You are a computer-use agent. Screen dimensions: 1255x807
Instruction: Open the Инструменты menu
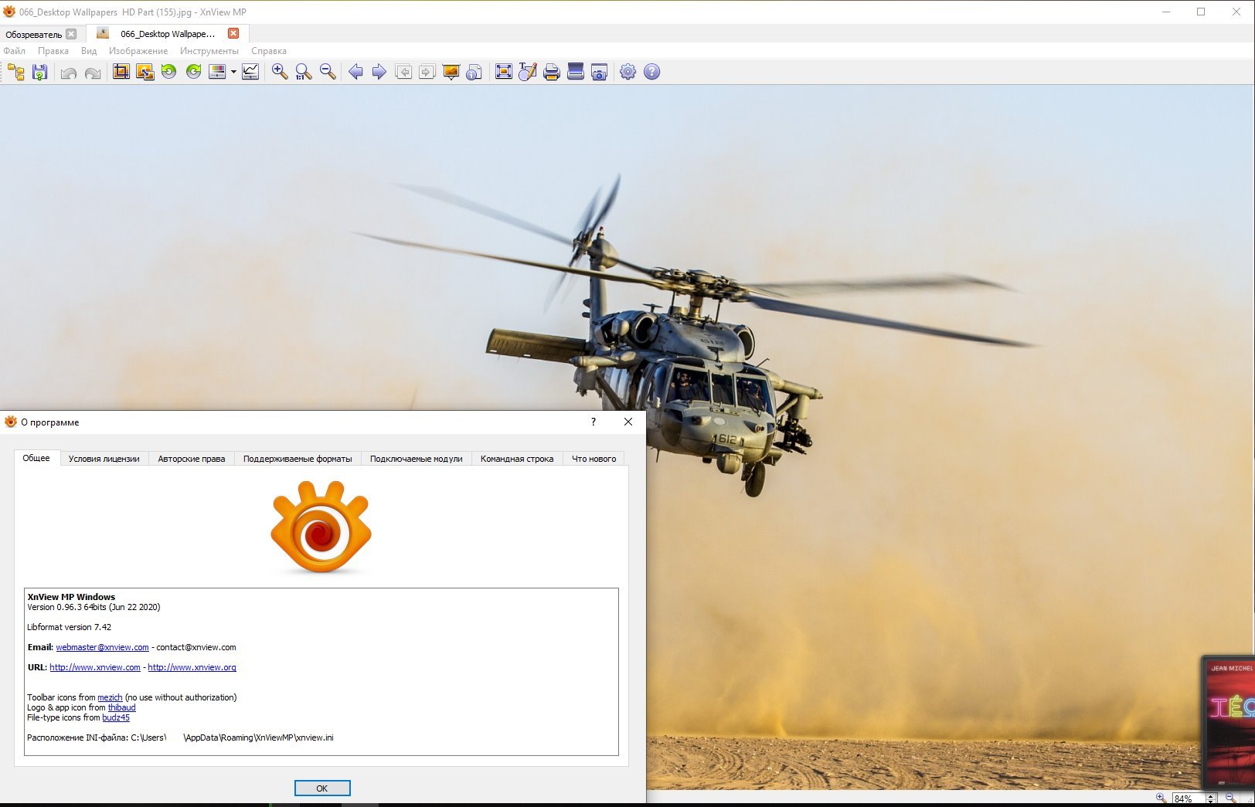pyautogui.click(x=209, y=51)
